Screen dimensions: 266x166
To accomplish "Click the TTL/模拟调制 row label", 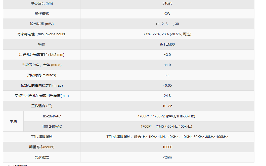I will (42, 137).
